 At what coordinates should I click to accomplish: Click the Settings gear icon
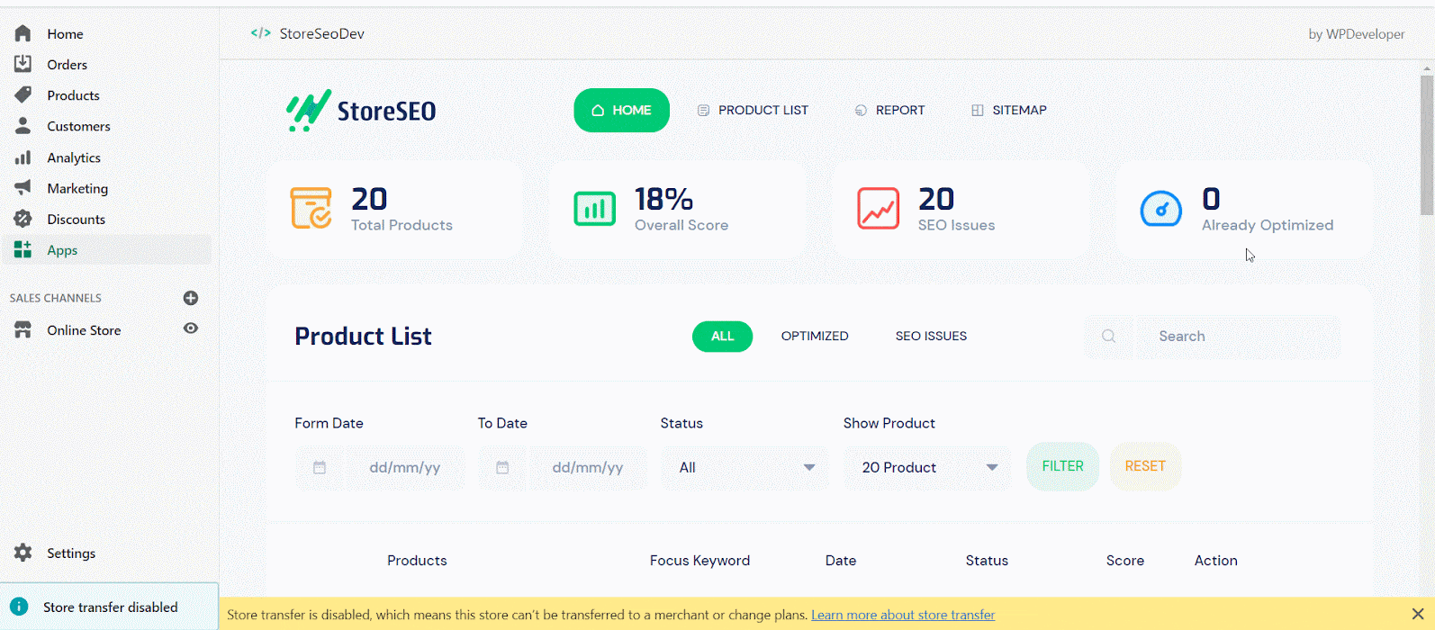tap(23, 553)
